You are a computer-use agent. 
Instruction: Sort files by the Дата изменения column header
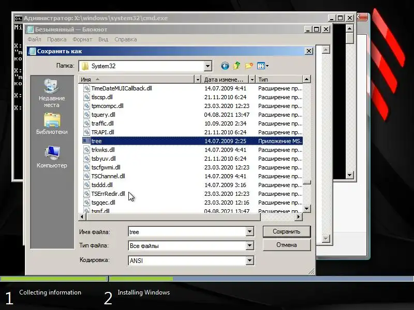[x=225, y=80]
